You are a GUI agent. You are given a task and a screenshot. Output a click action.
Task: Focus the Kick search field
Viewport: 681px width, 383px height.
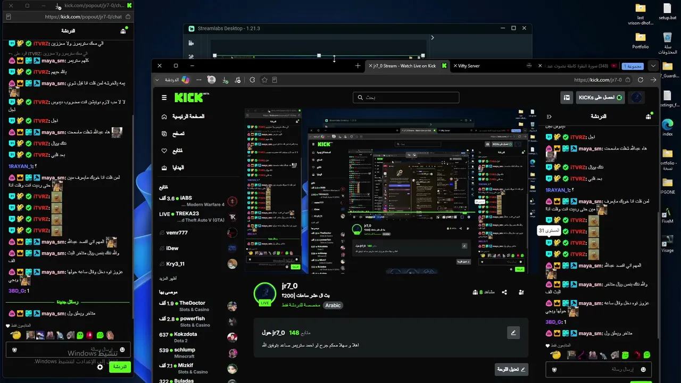pos(405,97)
